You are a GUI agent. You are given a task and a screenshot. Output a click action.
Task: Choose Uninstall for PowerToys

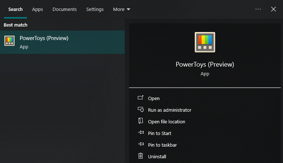(157, 156)
